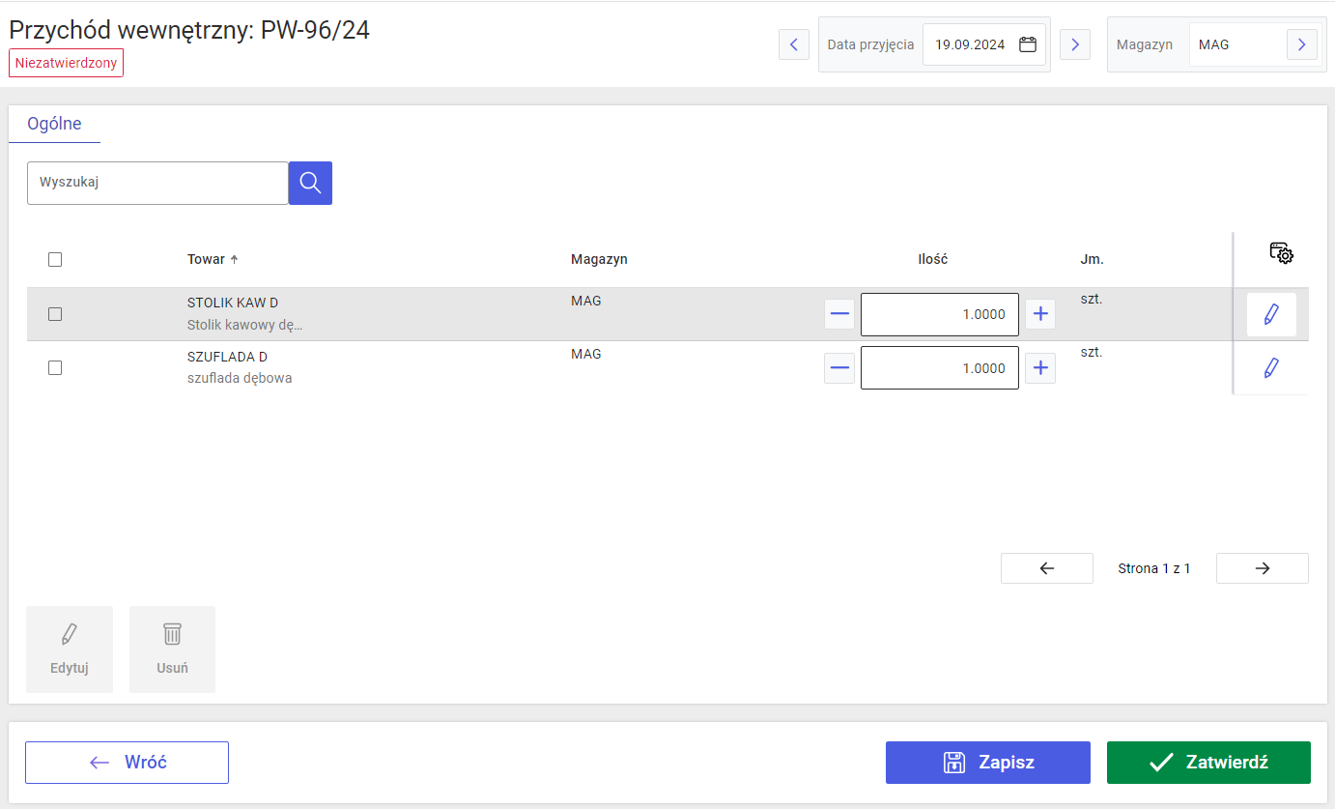Image resolution: width=1335 pixels, height=809 pixels.
Task: Click the Magazyn column header
Action: tap(599, 259)
